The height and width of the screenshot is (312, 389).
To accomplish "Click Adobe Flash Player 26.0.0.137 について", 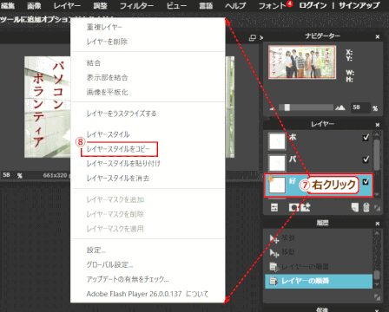I will point(148,294).
